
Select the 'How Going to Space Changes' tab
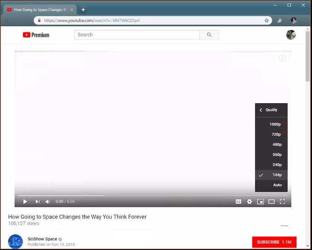40,10
